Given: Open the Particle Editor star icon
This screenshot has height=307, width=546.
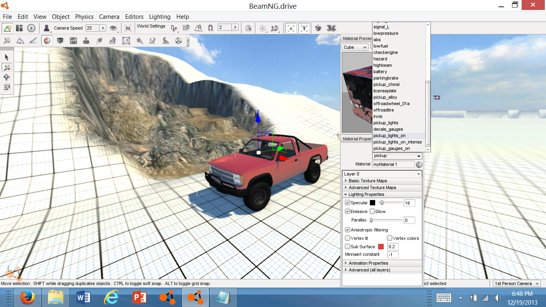Looking at the screenshot, I should click(x=139, y=40).
